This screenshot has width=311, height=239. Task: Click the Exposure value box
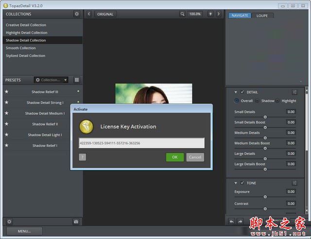tap(291, 191)
